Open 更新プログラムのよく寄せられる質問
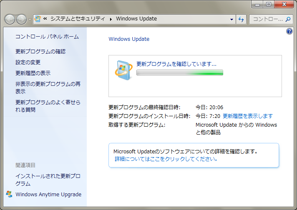297x210 pixels. coord(48,106)
